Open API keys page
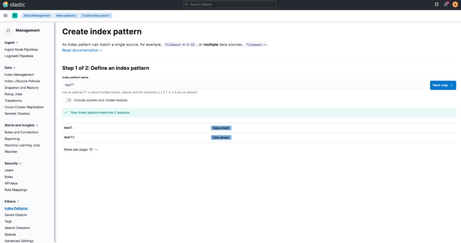Viewport: 461px width, 243px height. 11,183
